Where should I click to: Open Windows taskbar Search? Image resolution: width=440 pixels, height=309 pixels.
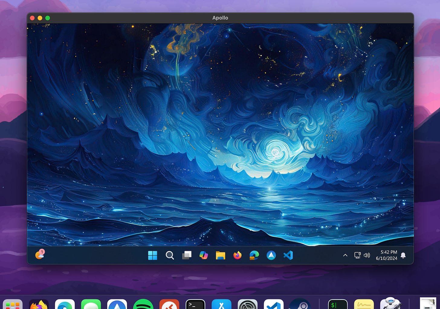click(170, 255)
